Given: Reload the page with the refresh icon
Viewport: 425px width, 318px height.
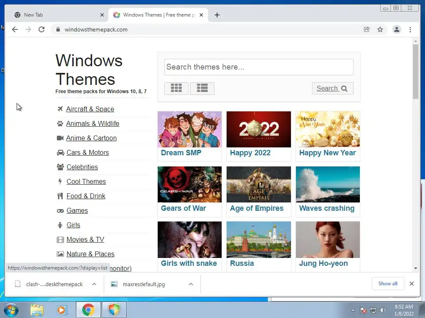Looking at the screenshot, I should click(x=42, y=29).
